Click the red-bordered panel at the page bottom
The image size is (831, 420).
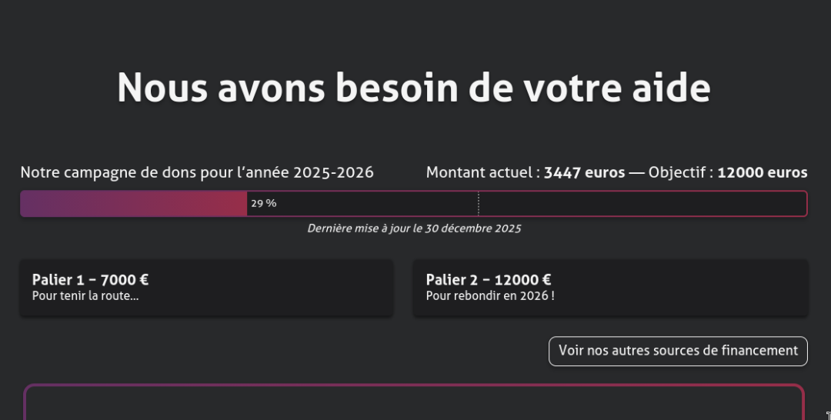click(414, 404)
